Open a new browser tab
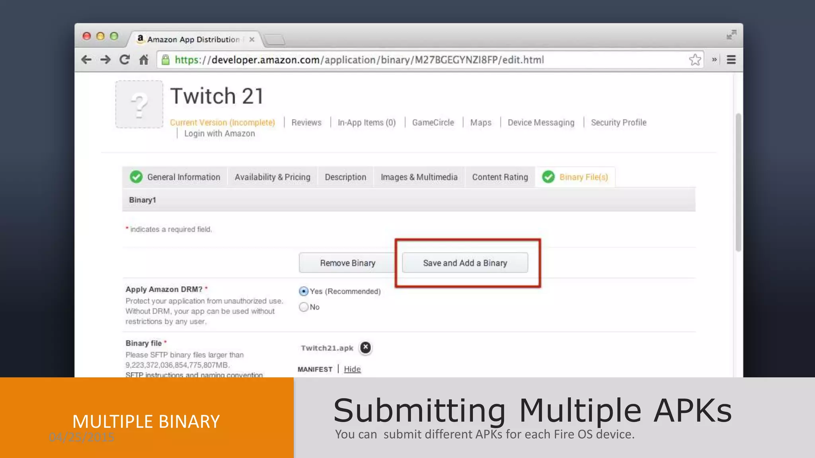The width and height of the screenshot is (815, 458). [x=275, y=39]
